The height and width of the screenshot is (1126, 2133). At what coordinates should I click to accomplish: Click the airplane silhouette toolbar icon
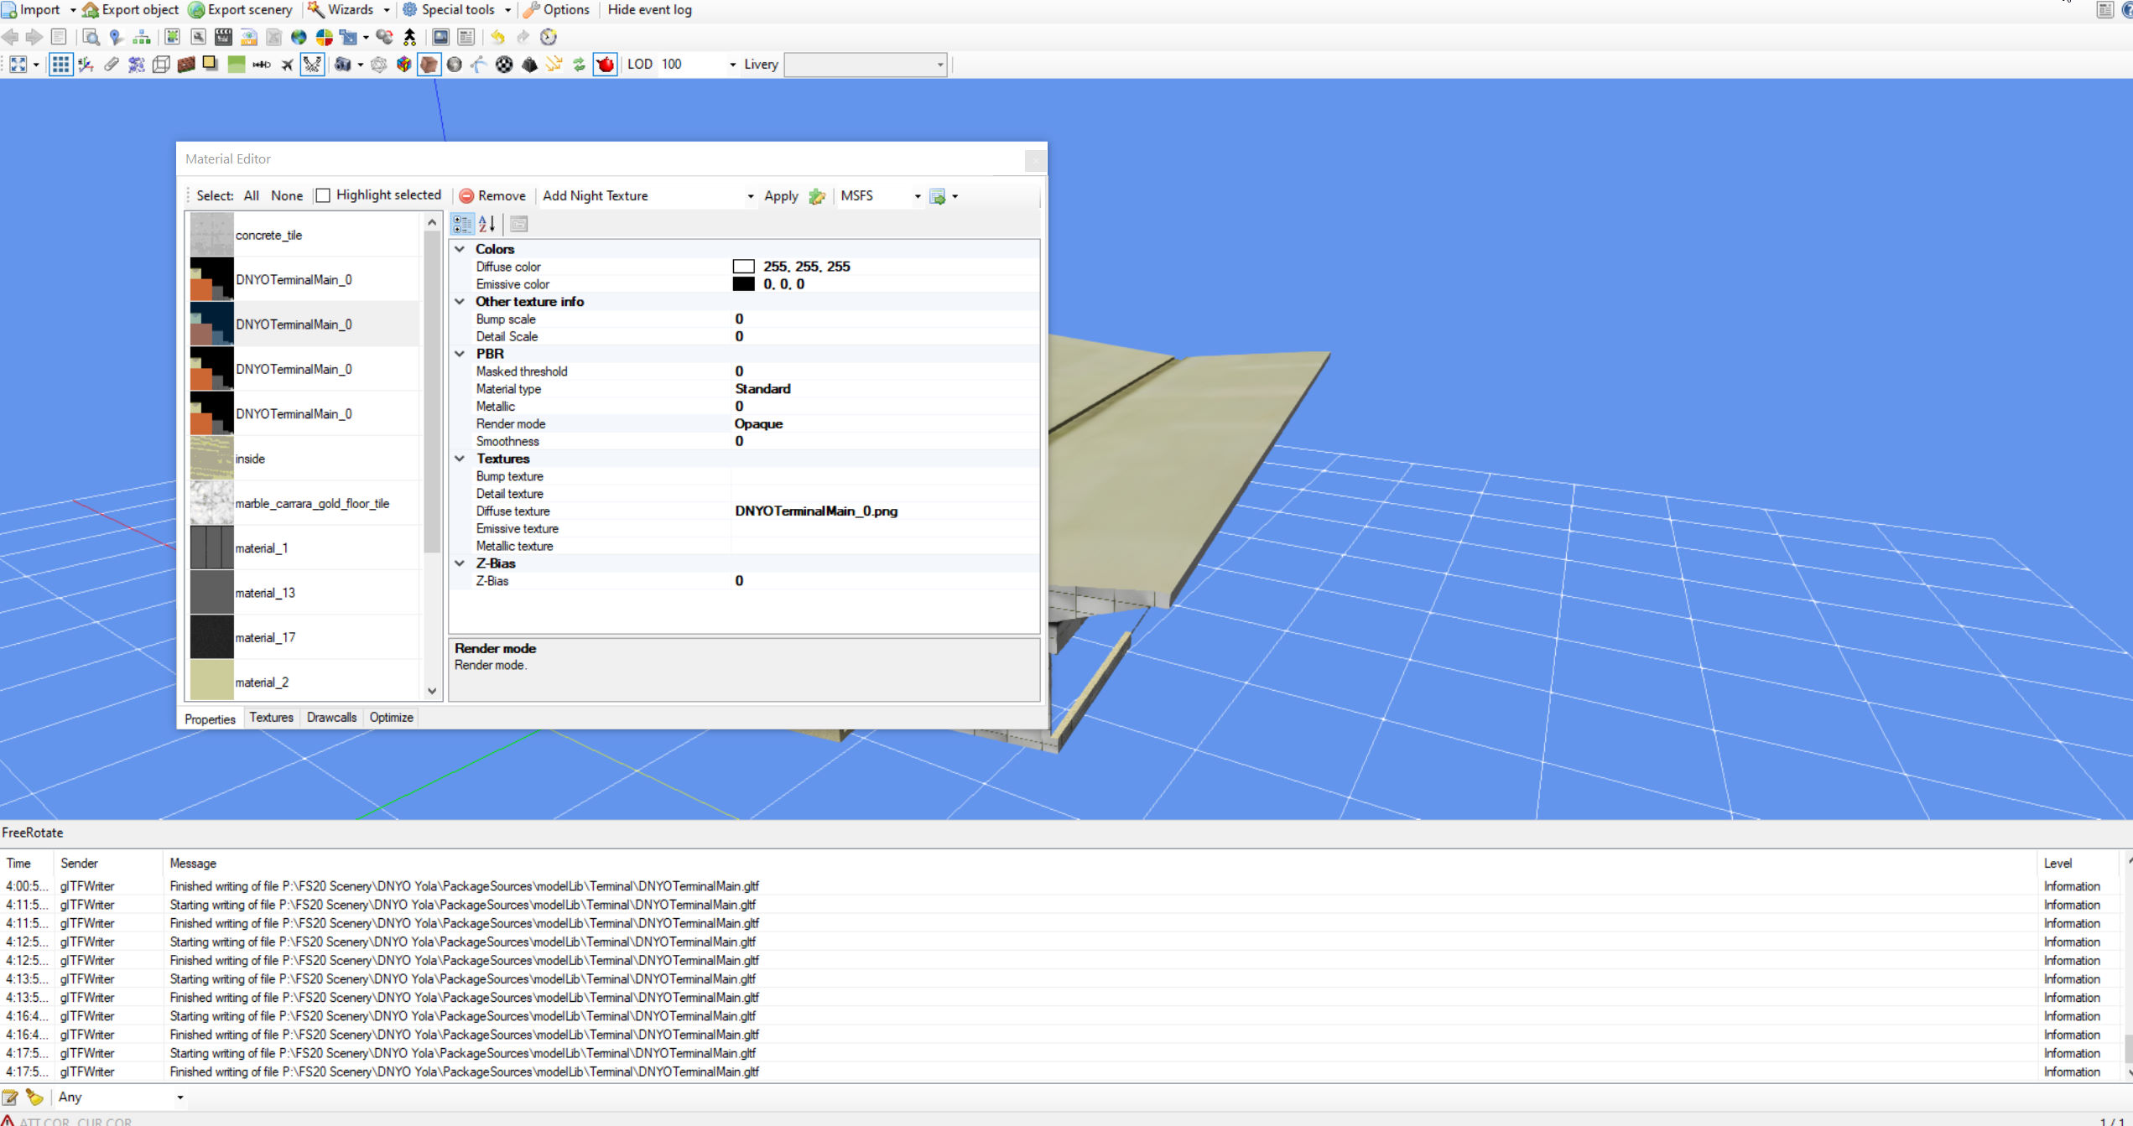(287, 65)
